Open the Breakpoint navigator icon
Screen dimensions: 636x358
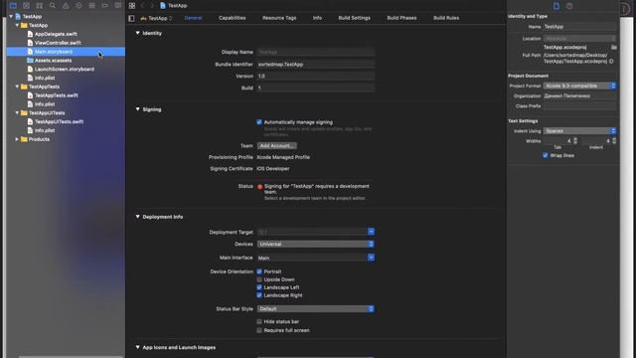pos(105,6)
